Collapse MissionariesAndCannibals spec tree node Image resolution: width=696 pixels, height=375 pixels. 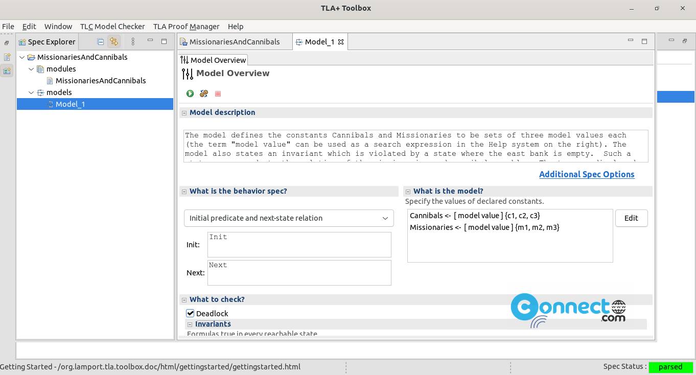(22, 57)
